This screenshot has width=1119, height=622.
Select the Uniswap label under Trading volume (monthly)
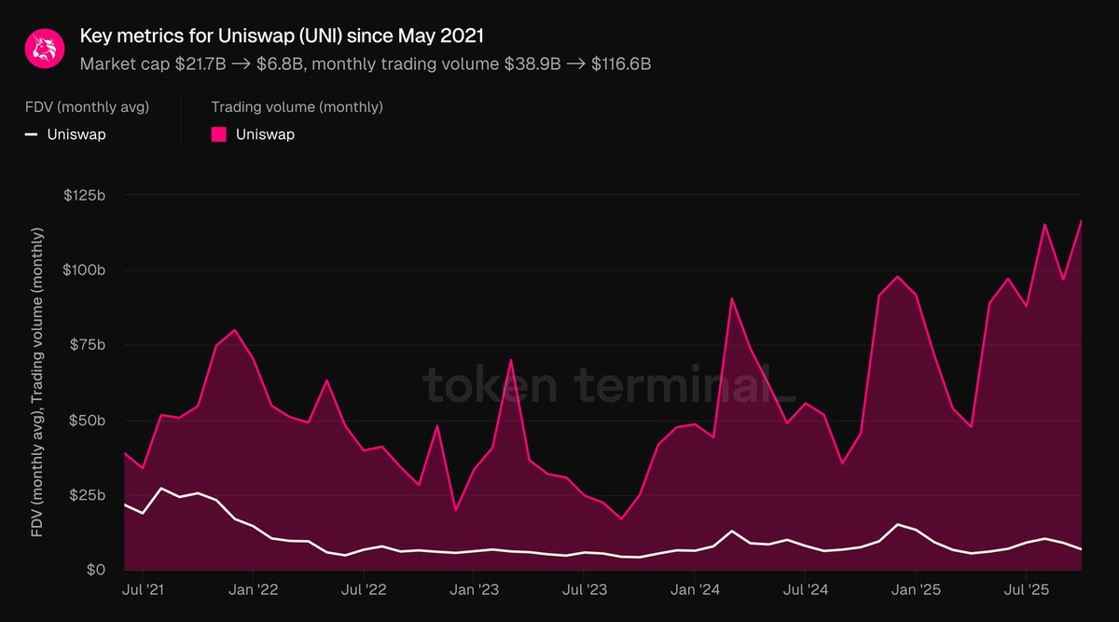[x=265, y=134]
